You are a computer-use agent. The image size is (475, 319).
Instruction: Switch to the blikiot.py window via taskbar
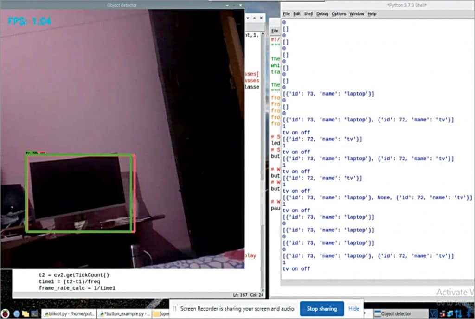tap(70, 313)
